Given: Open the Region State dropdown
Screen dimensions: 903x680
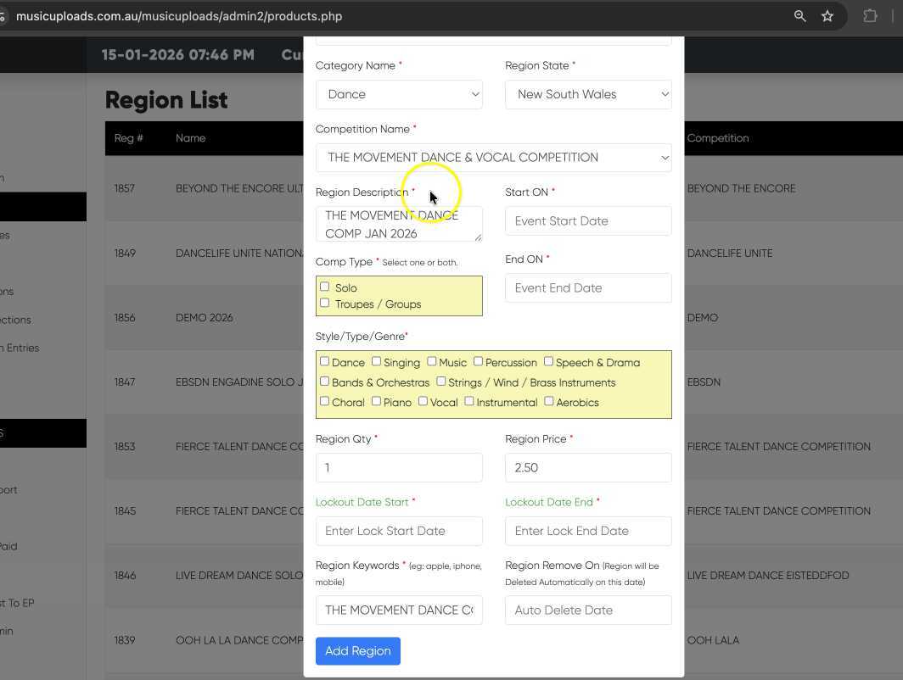Looking at the screenshot, I should 589,94.
